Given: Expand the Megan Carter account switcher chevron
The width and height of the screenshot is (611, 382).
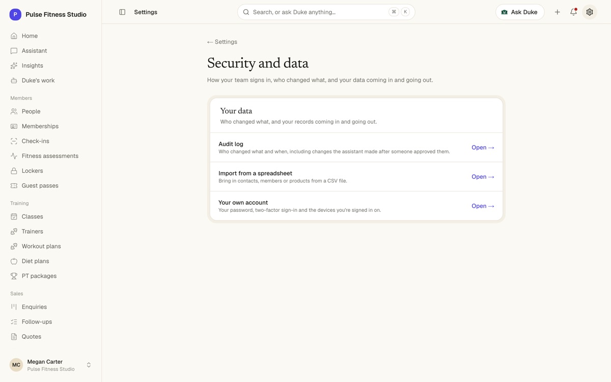Looking at the screenshot, I should (89, 365).
